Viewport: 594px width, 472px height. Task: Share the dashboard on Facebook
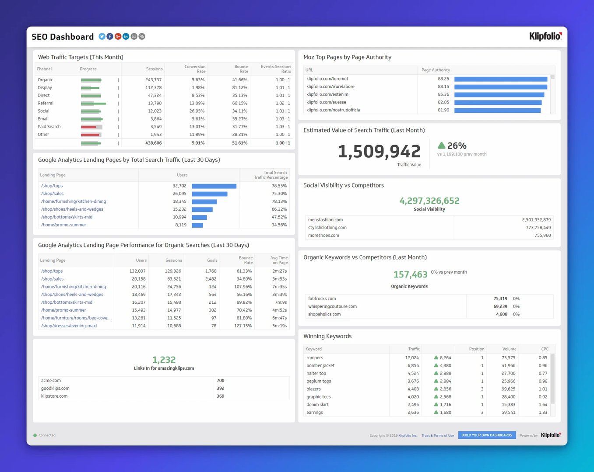110,36
